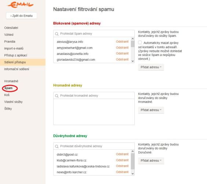Click the důvěryhodné adresy search magnifier icon
Screen dimensions: 207x184
click(57, 146)
